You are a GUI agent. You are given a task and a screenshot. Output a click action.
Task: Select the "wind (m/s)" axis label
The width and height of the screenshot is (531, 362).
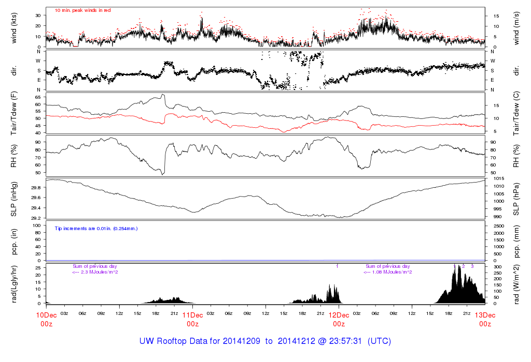[x=516, y=28]
